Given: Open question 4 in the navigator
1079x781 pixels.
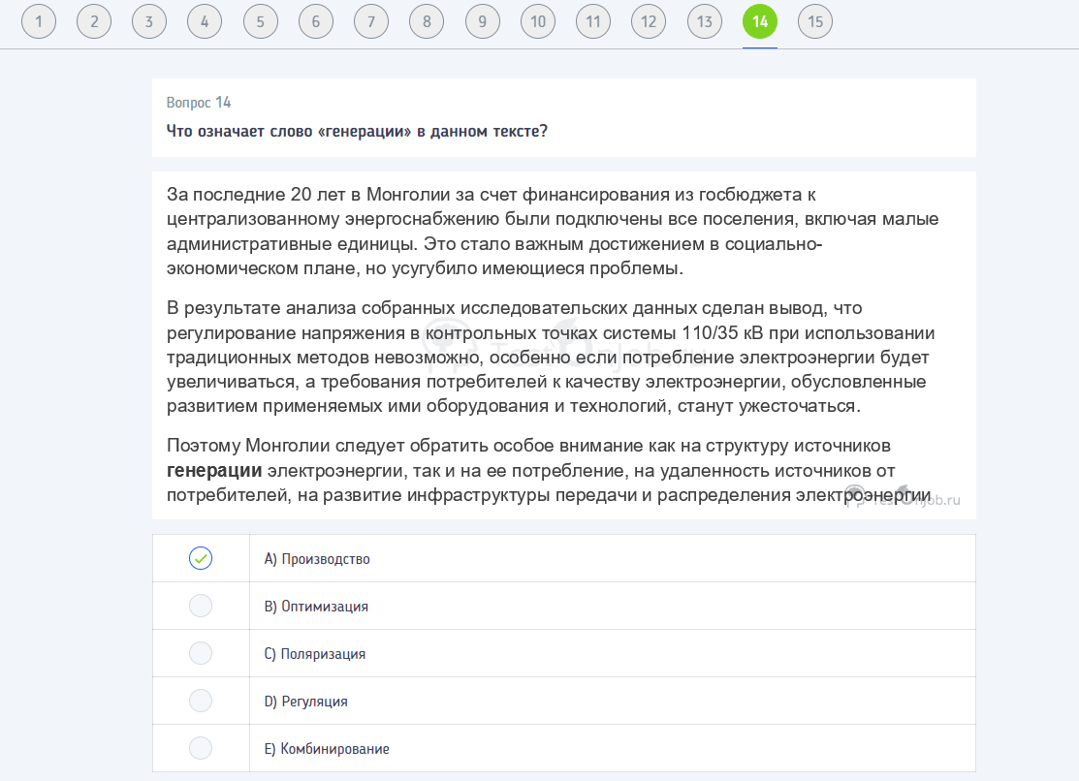Looking at the screenshot, I should pos(205,20).
